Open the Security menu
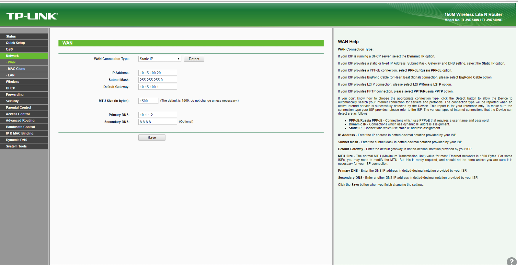 coord(24,101)
